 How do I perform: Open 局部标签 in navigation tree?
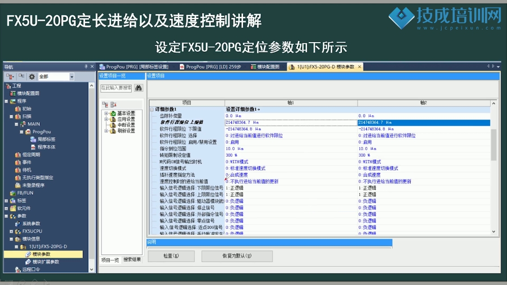(x=47, y=139)
